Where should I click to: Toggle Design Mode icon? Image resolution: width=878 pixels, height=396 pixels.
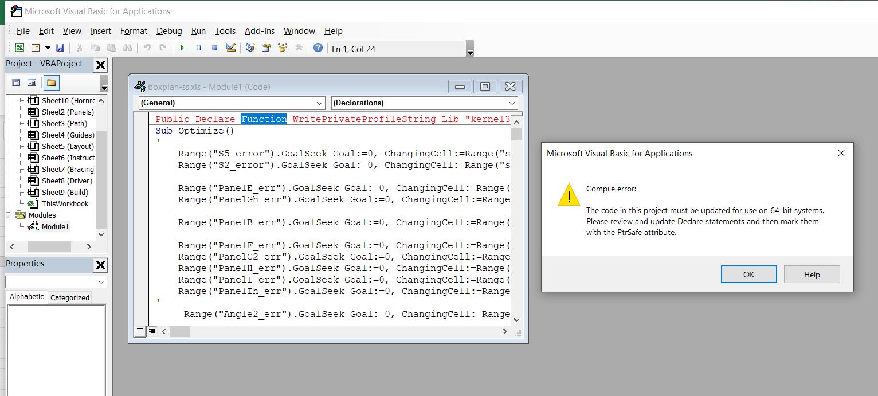coord(231,48)
